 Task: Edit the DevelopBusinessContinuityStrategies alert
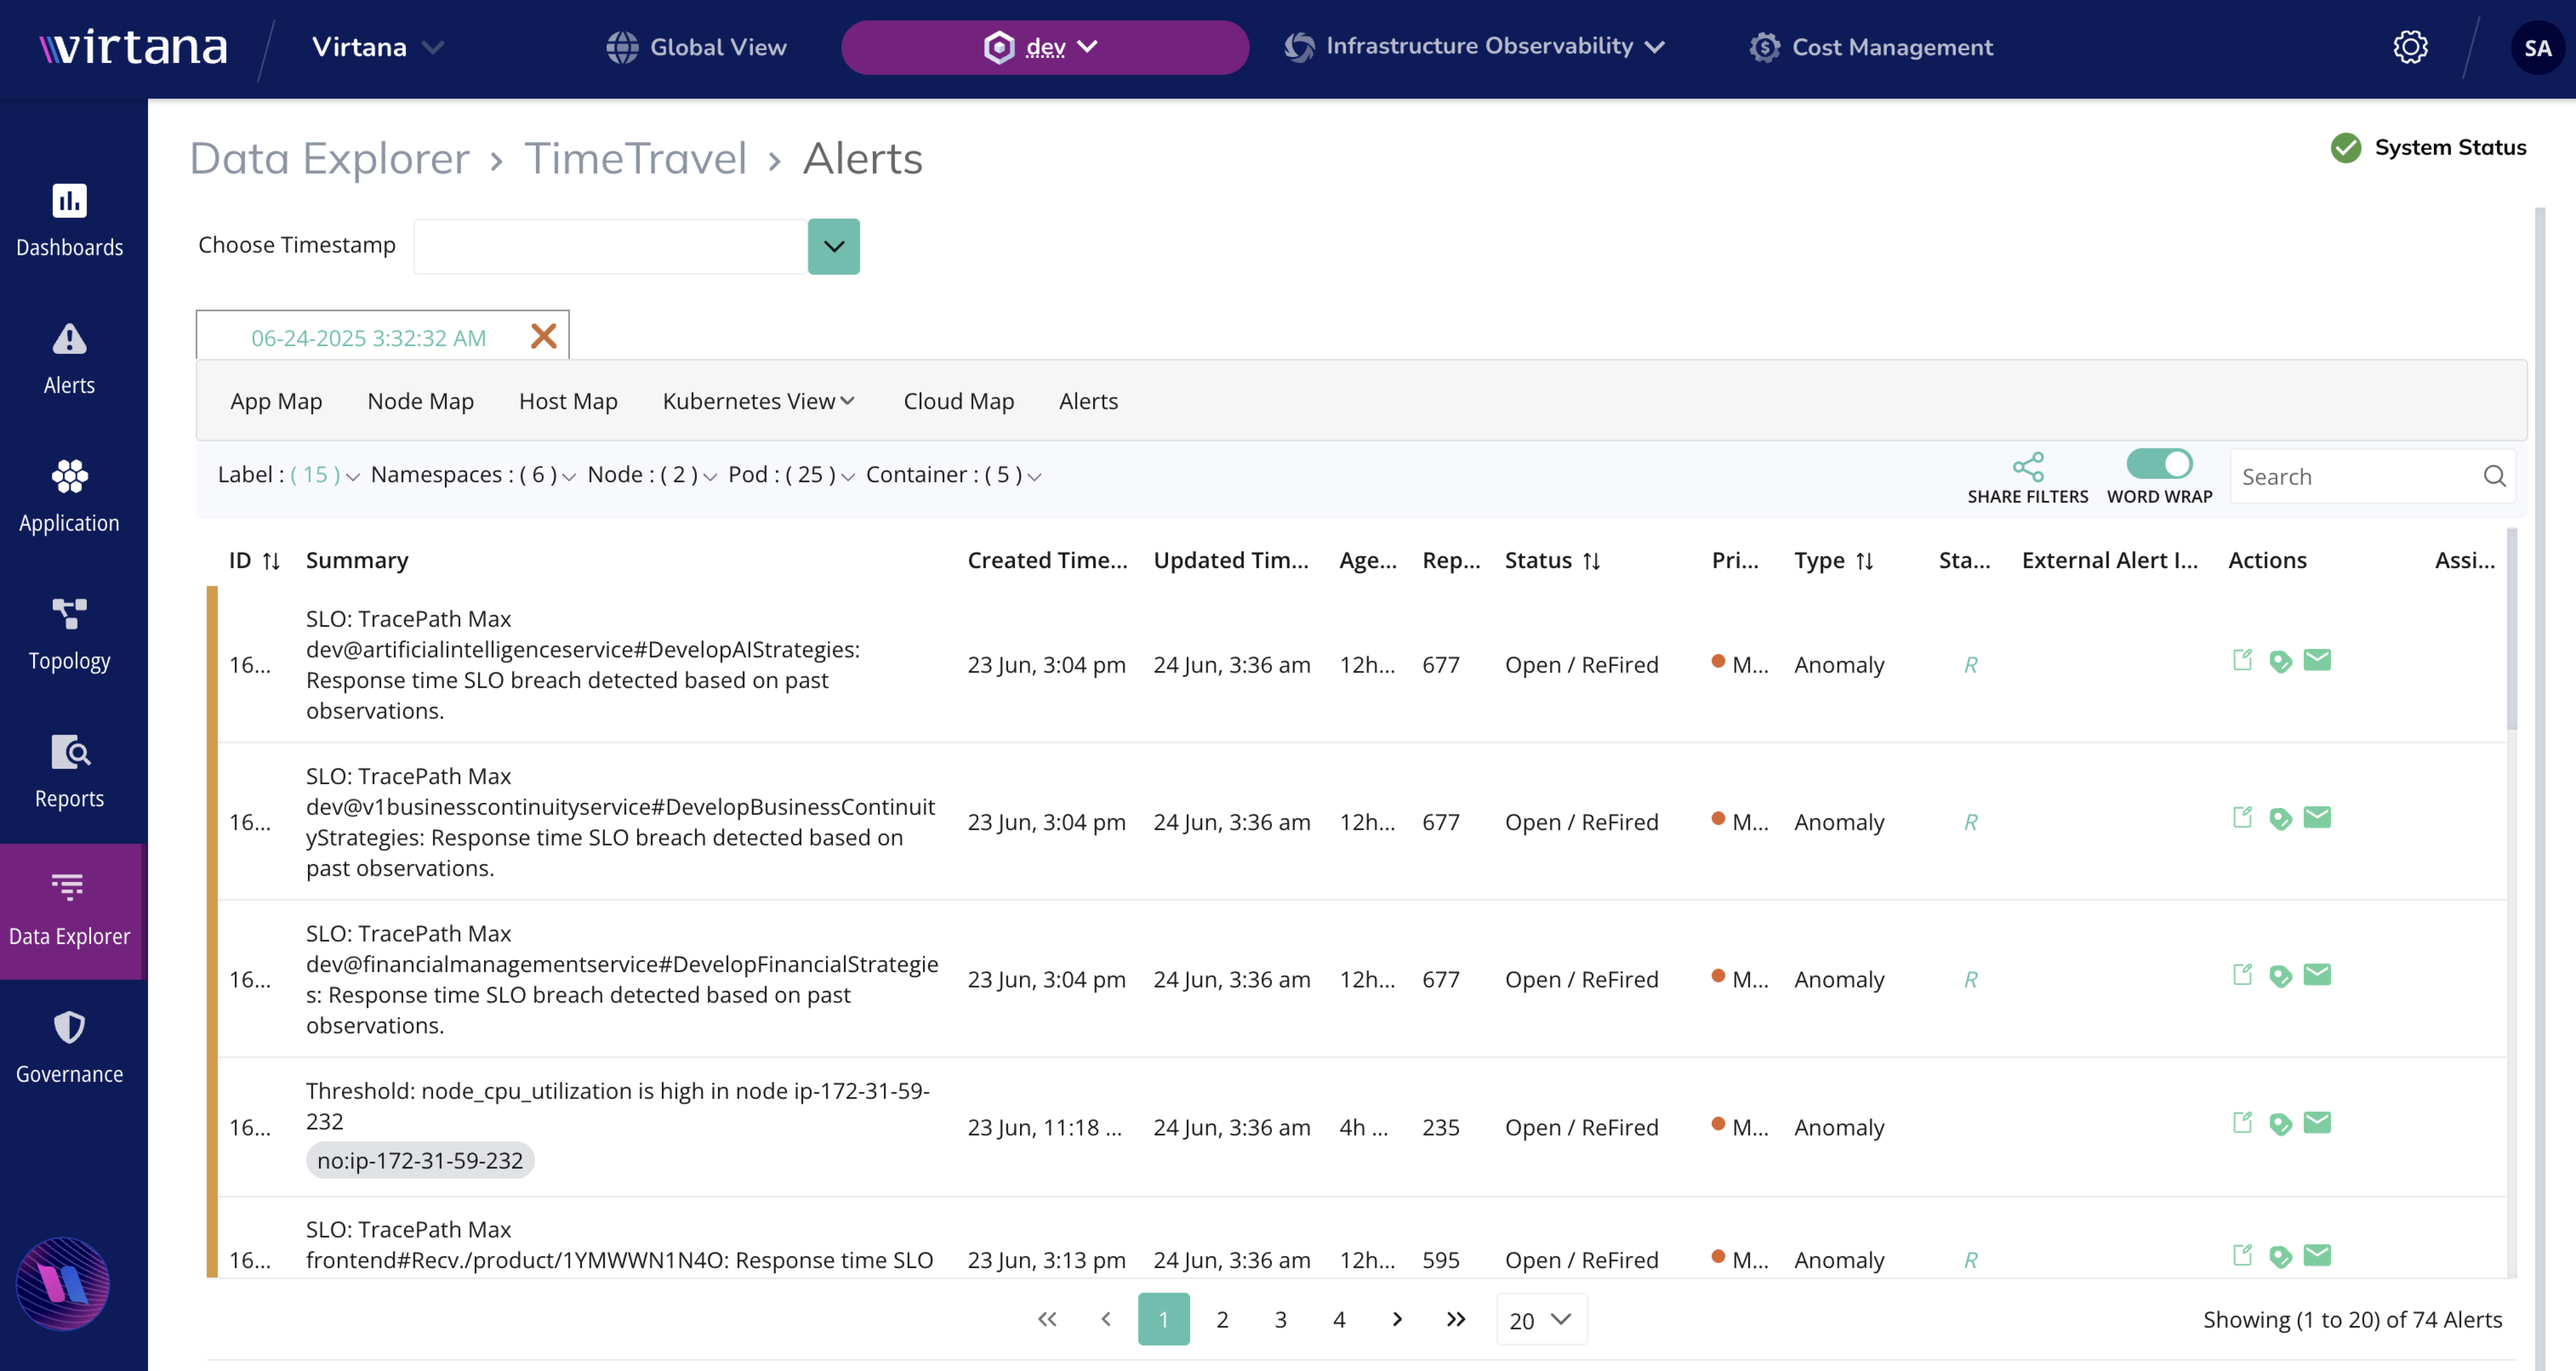(2242, 817)
